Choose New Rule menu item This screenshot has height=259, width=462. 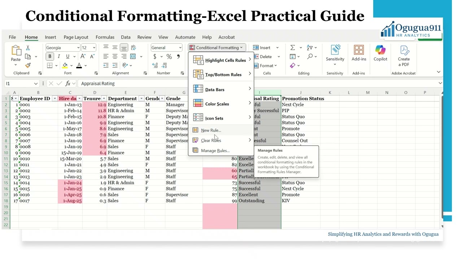(x=221, y=130)
